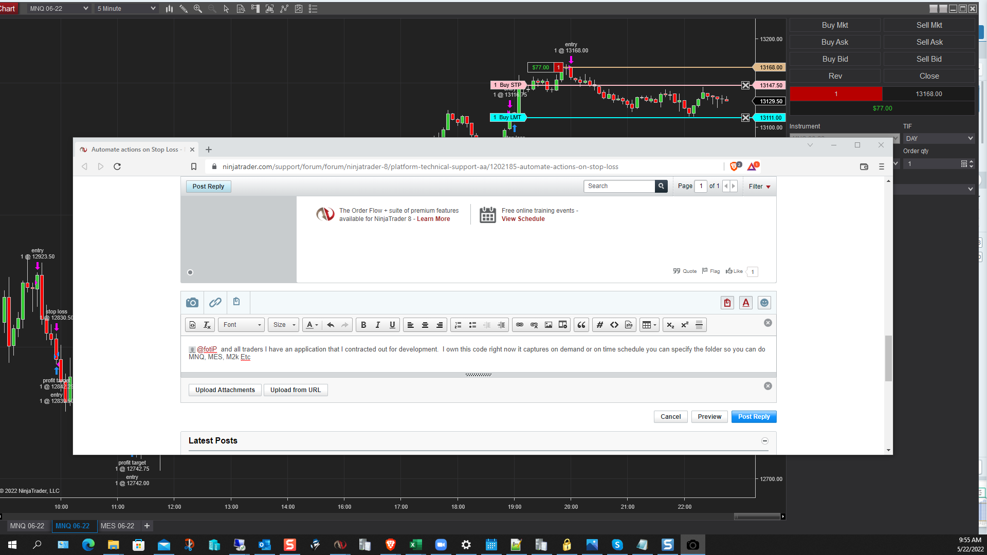987x555 pixels.
Task: Open the smiley emoji picker
Action: click(764, 303)
